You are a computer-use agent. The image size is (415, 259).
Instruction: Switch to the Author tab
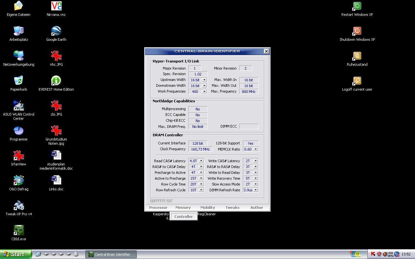[x=256, y=208]
